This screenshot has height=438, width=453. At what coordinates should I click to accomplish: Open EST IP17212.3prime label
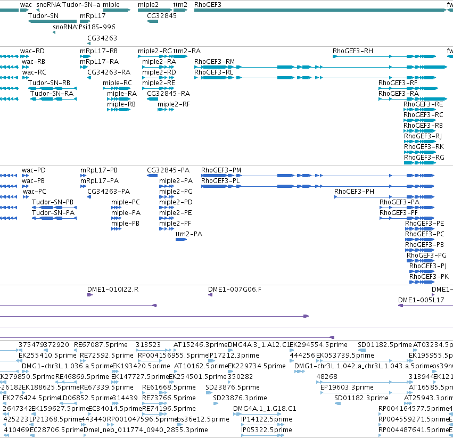point(234,356)
